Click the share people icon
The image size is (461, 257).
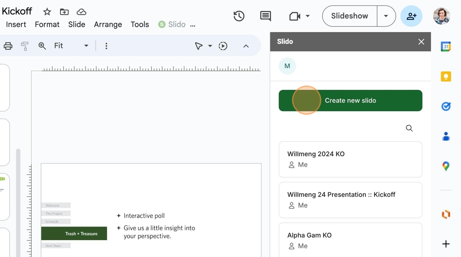pos(411,16)
